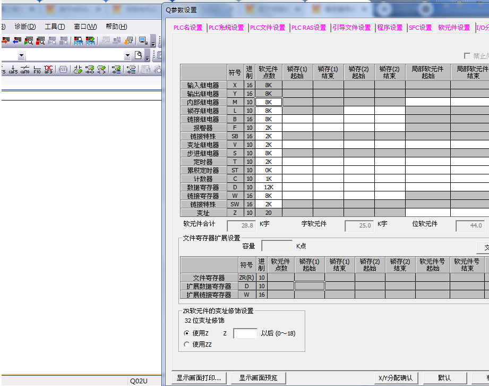Click the Start Monitoring icon
This screenshot has width=489, height=386.
29,40
